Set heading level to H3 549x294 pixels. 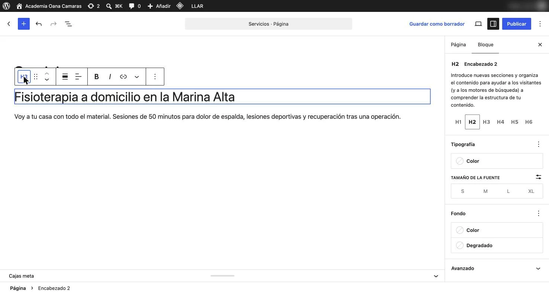click(487, 122)
